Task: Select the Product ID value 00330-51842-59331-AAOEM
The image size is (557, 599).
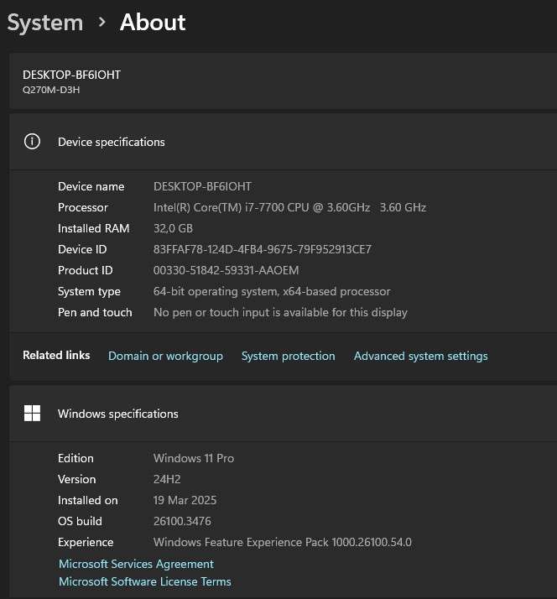Action: (x=226, y=270)
